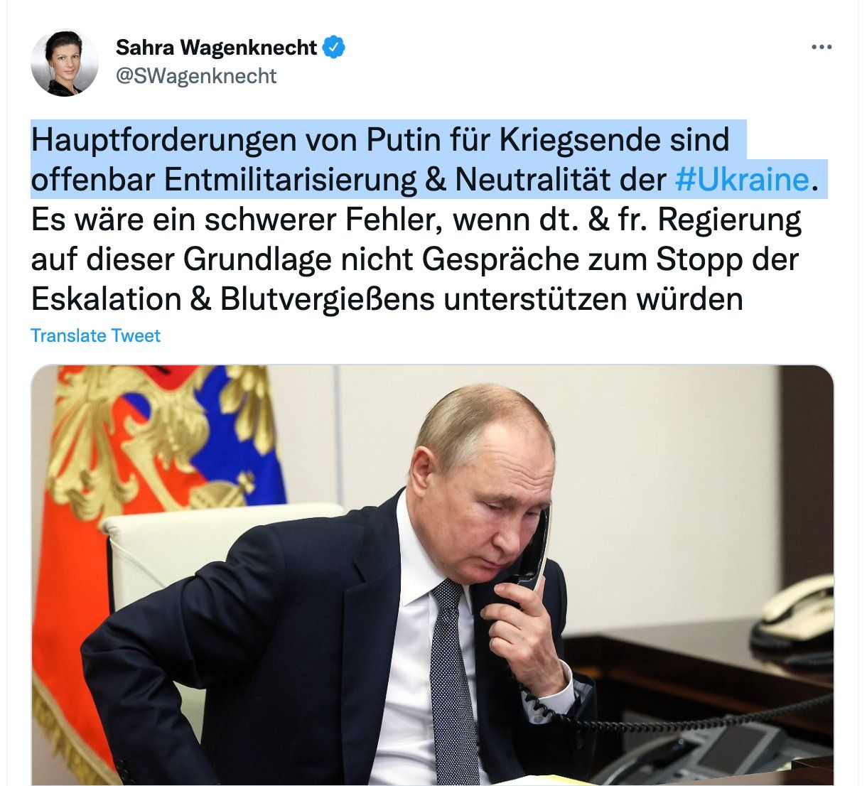Open the attached photo in the tweet
This screenshot has width=867, height=786.
pyautogui.click(x=432, y=575)
